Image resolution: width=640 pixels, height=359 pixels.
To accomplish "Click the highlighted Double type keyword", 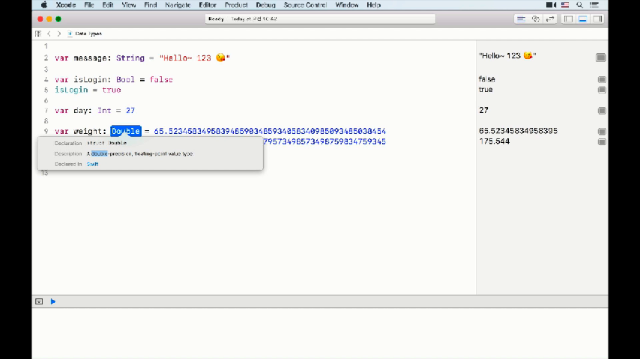I will pos(126,131).
